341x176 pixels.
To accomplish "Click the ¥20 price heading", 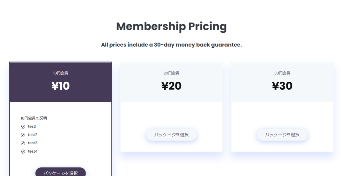I will click(x=171, y=86).
